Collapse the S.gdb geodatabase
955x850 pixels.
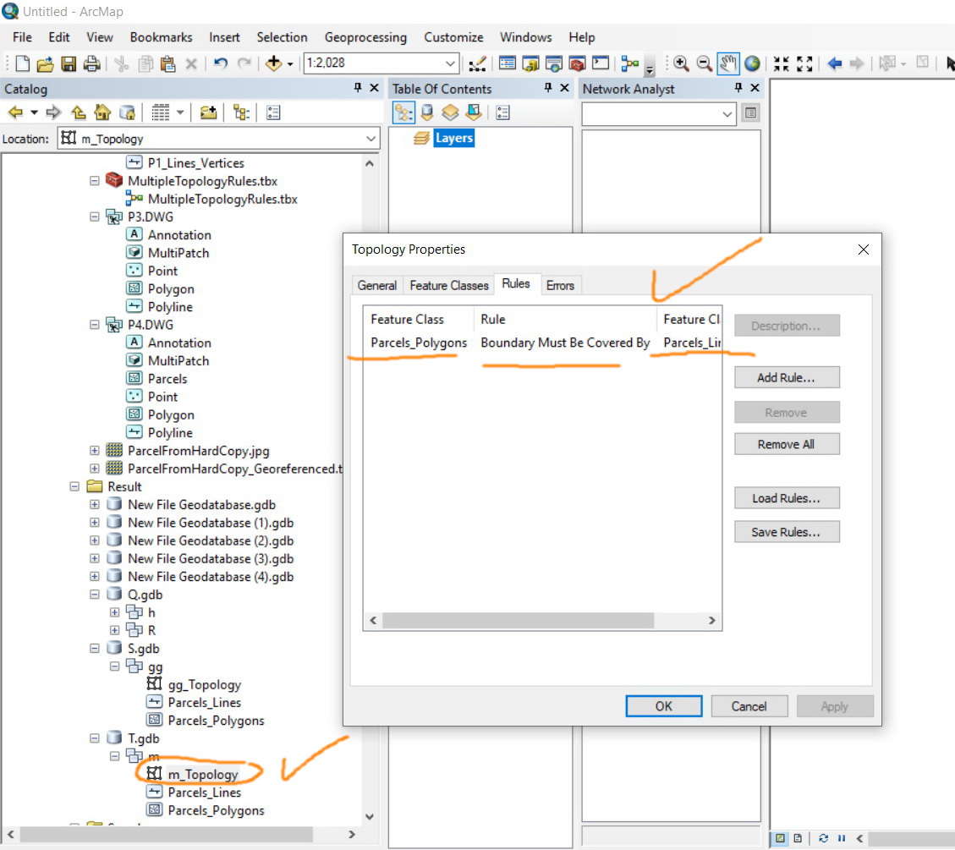[95, 649]
